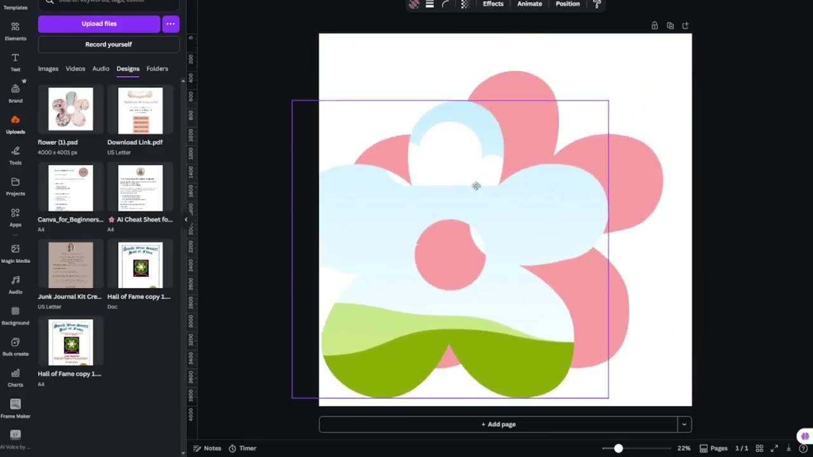This screenshot has width=813, height=457.
Task: Open the Notes panel
Action: tap(207, 448)
